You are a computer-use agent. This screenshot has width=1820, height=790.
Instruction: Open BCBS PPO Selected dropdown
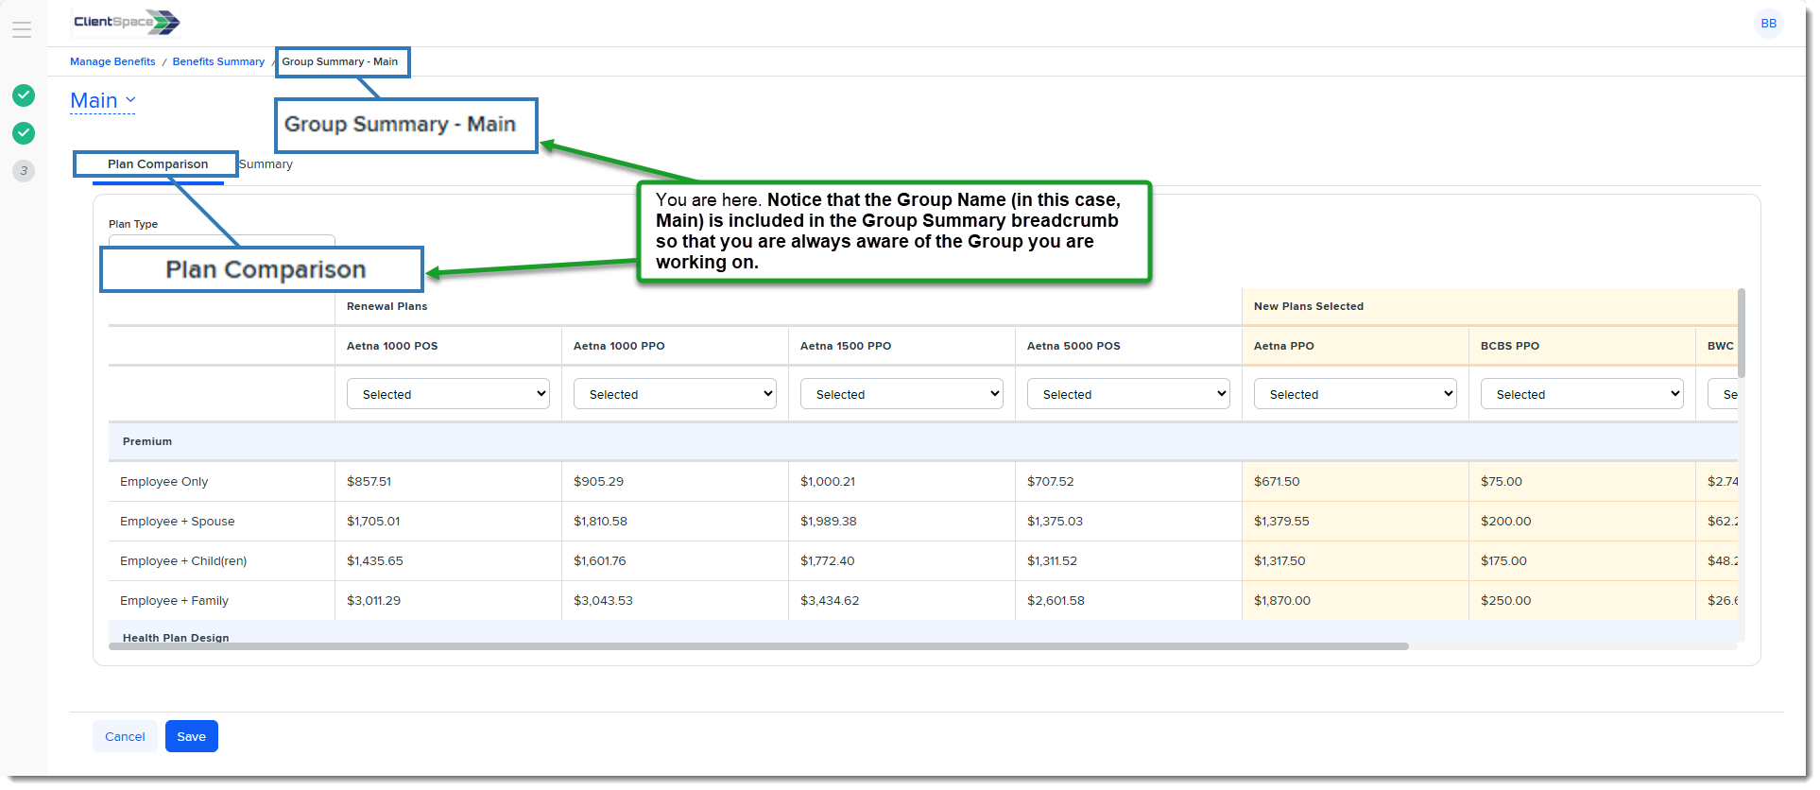click(x=1582, y=394)
